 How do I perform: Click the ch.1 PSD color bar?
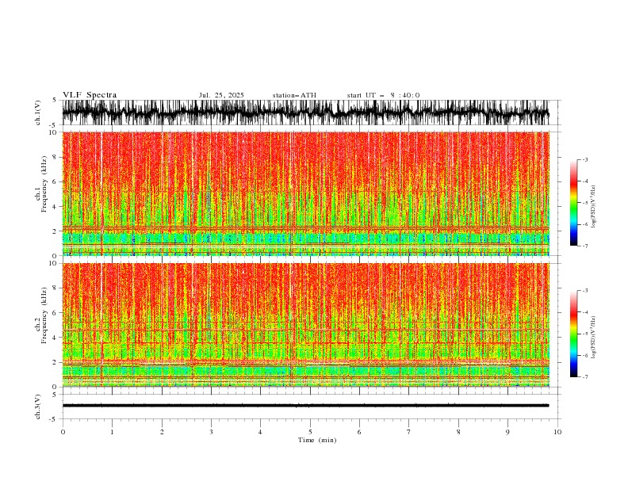point(573,203)
